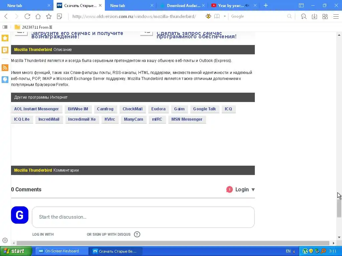
Task: Open CheckMail program link
Action: (x=132, y=109)
